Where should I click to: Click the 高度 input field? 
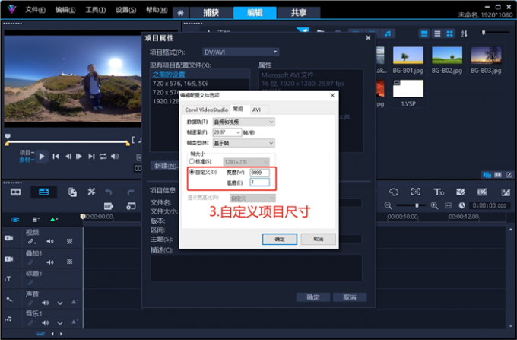[259, 182]
